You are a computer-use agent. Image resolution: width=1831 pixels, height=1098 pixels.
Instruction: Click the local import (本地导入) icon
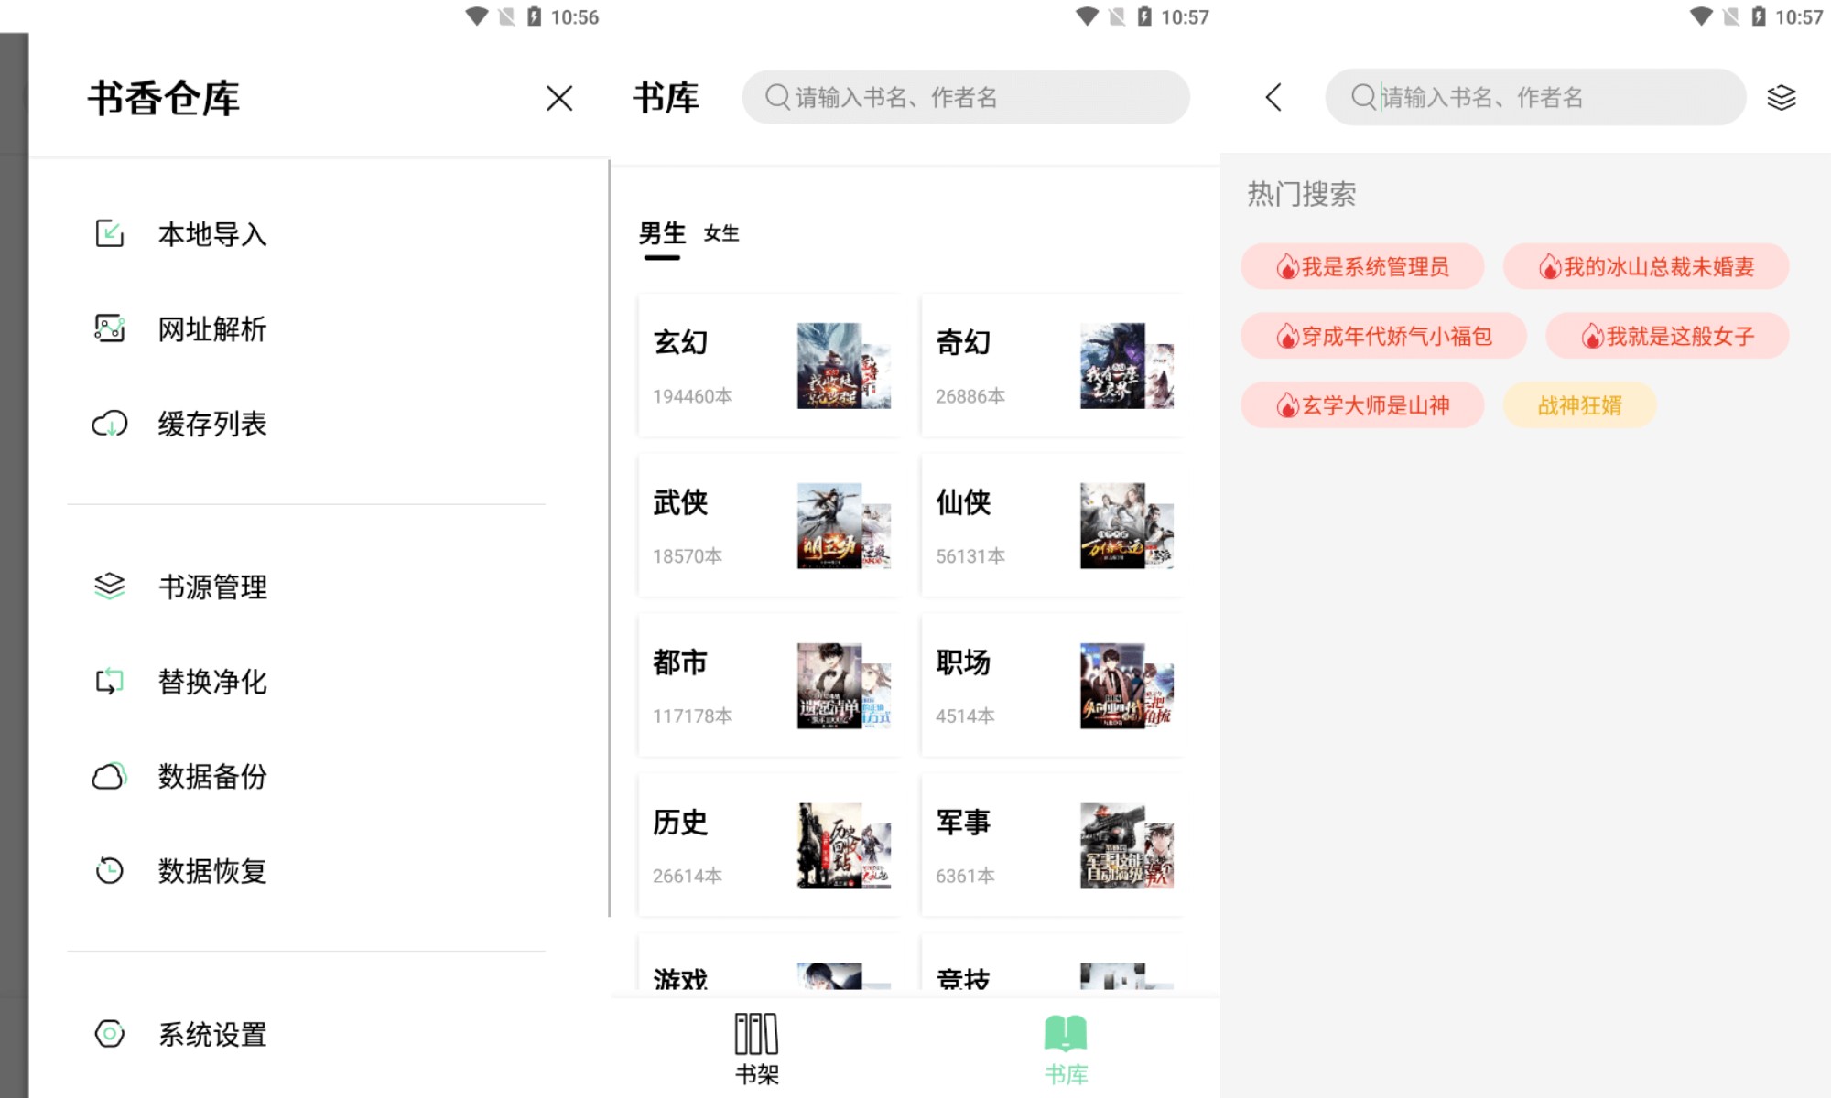110,234
